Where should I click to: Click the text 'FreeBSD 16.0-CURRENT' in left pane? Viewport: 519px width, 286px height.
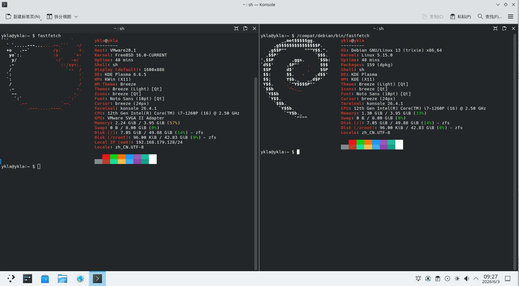(x=141, y=55)
